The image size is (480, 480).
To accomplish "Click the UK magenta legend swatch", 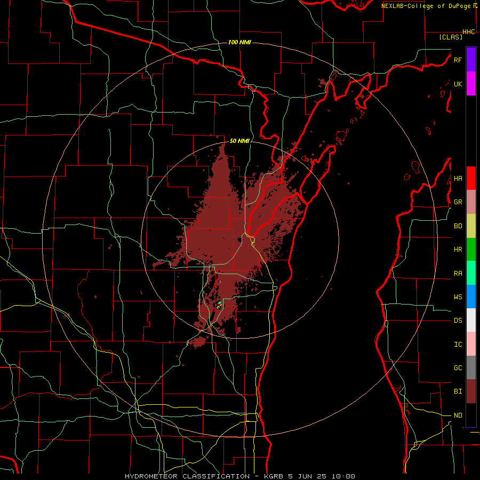I will (x=471, y=84).
